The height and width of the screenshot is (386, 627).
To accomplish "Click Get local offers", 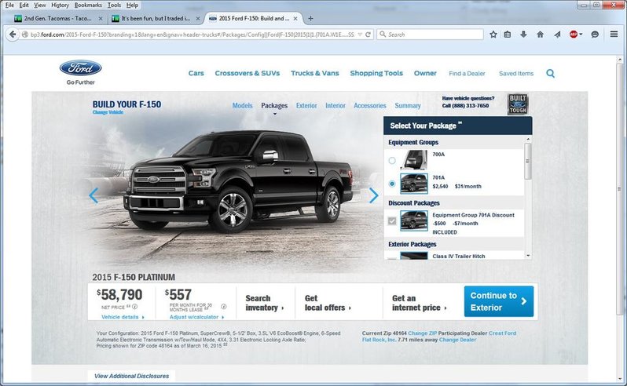I will (x=328, y=303).
